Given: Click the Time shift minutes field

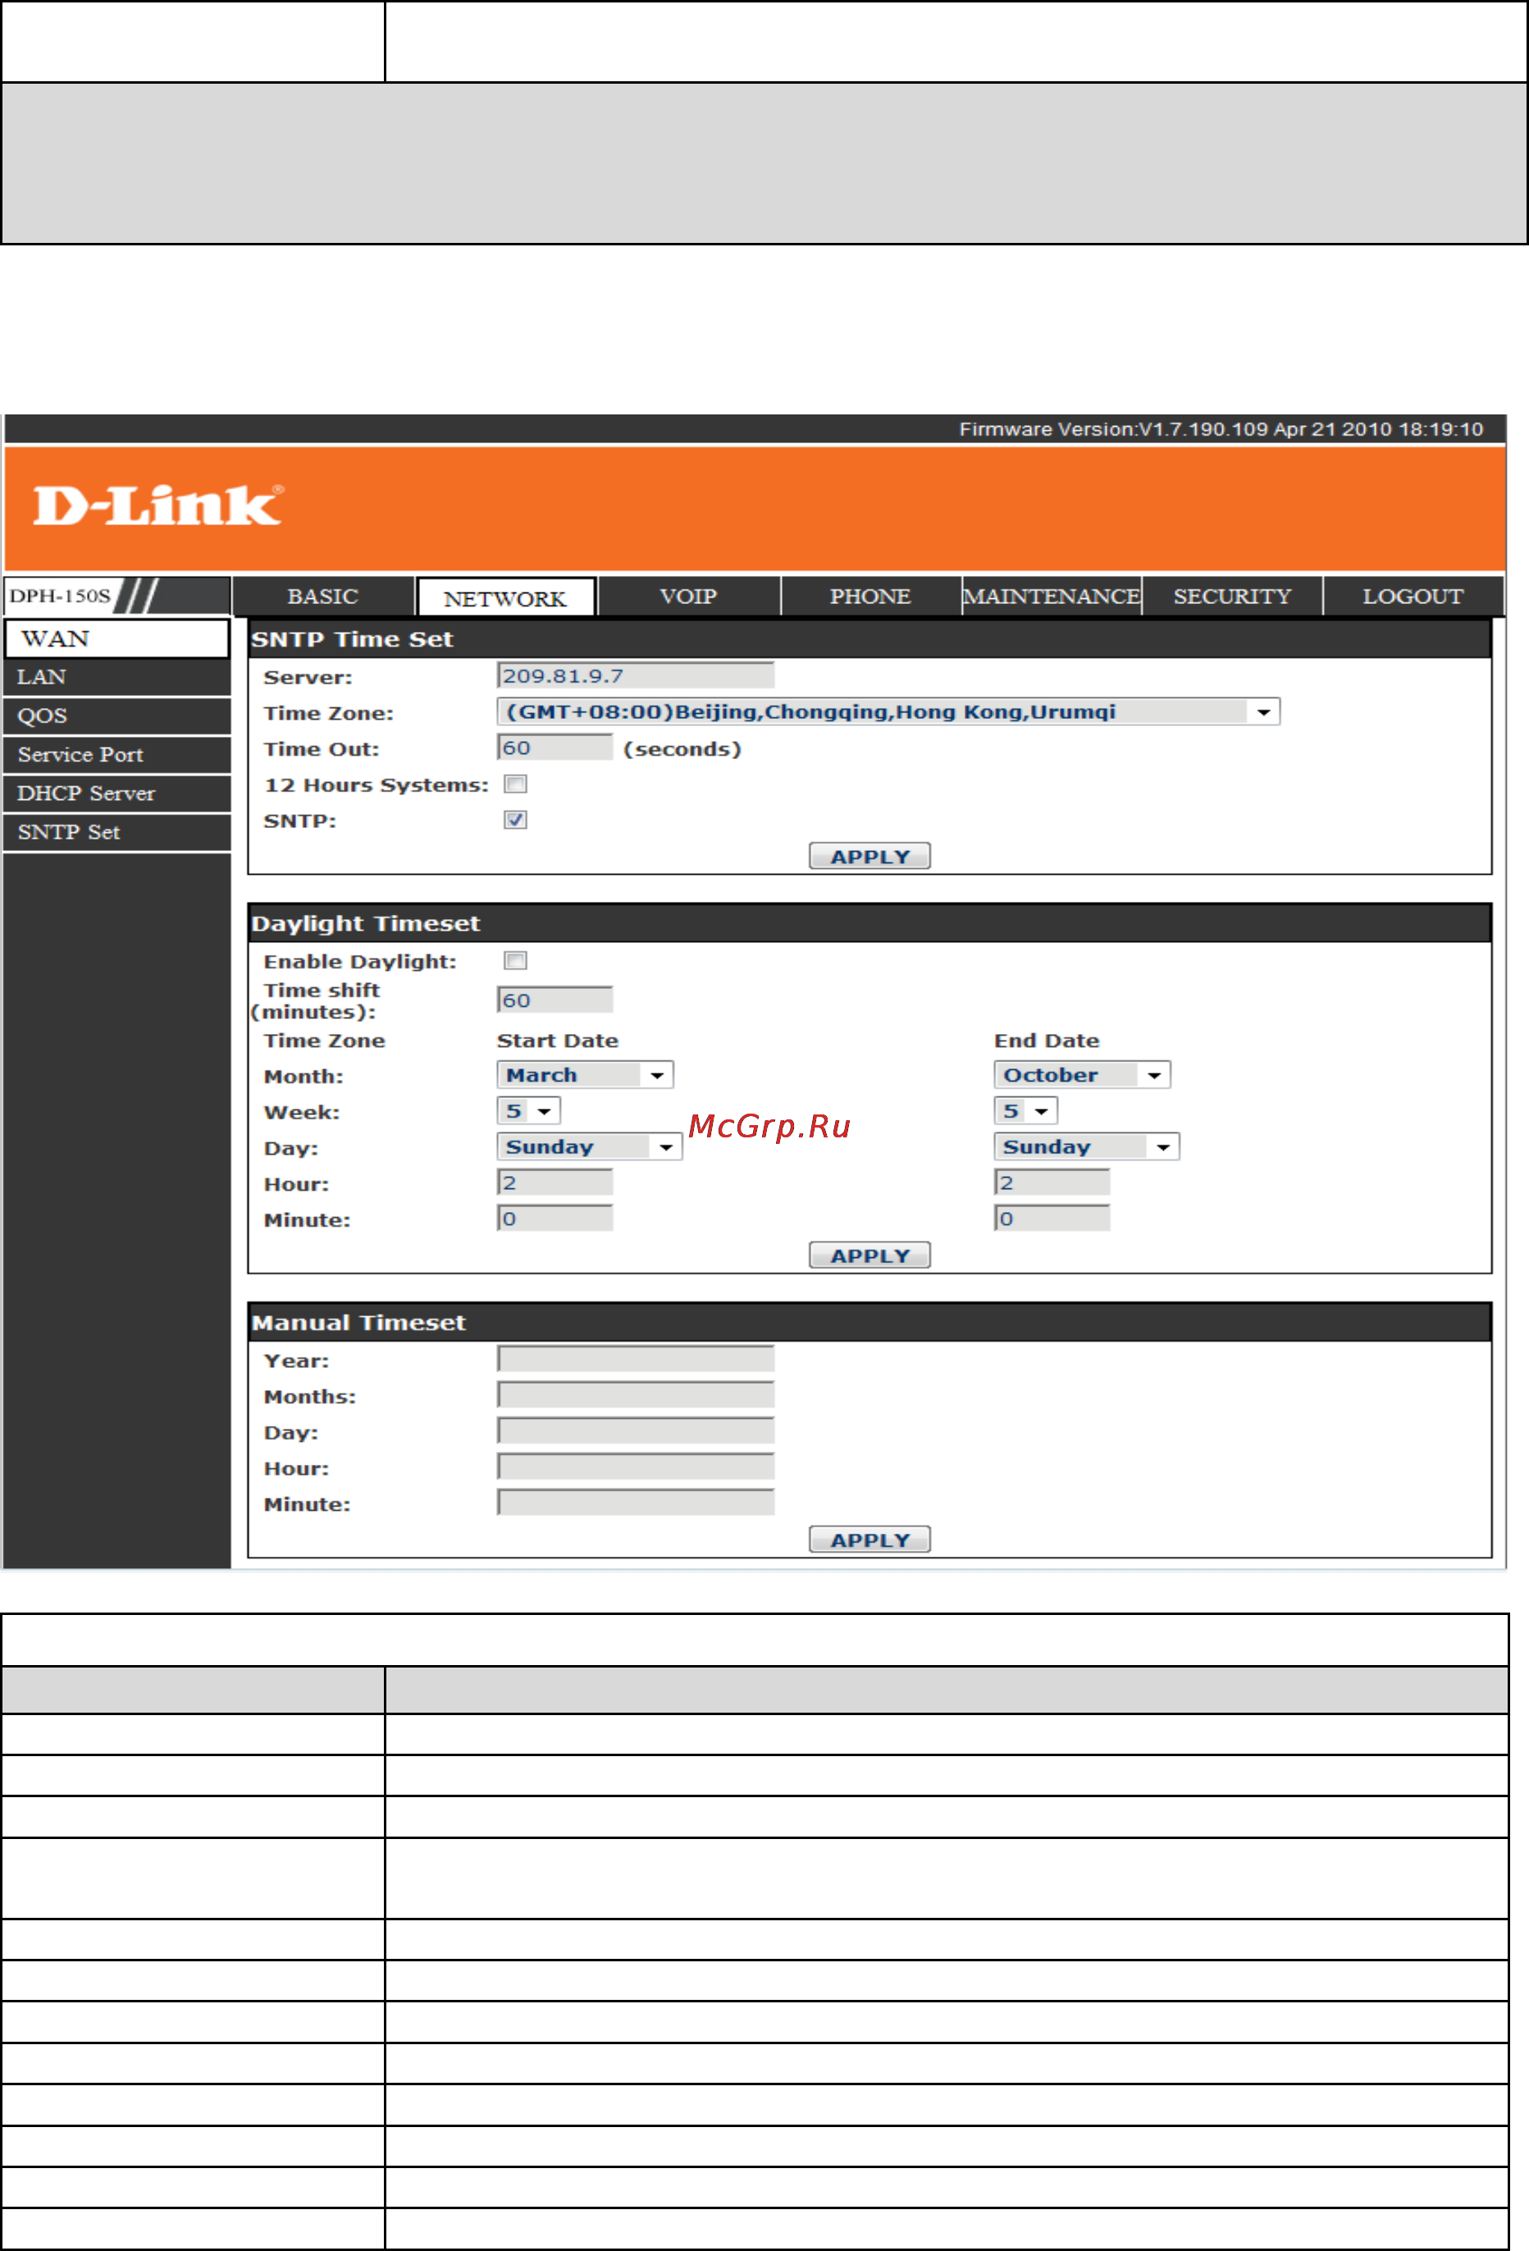Looking at the screenshot, I should (x=555, y=1000).
